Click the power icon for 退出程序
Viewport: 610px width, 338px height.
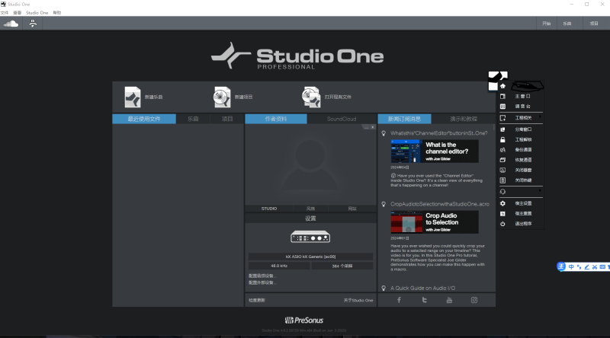click(502, 224)
